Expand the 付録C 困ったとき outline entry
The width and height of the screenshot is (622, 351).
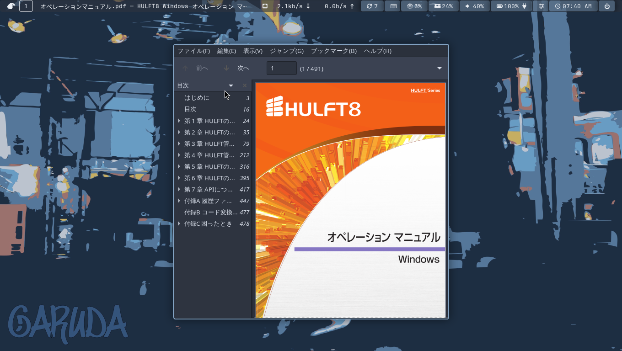(179, 223)
